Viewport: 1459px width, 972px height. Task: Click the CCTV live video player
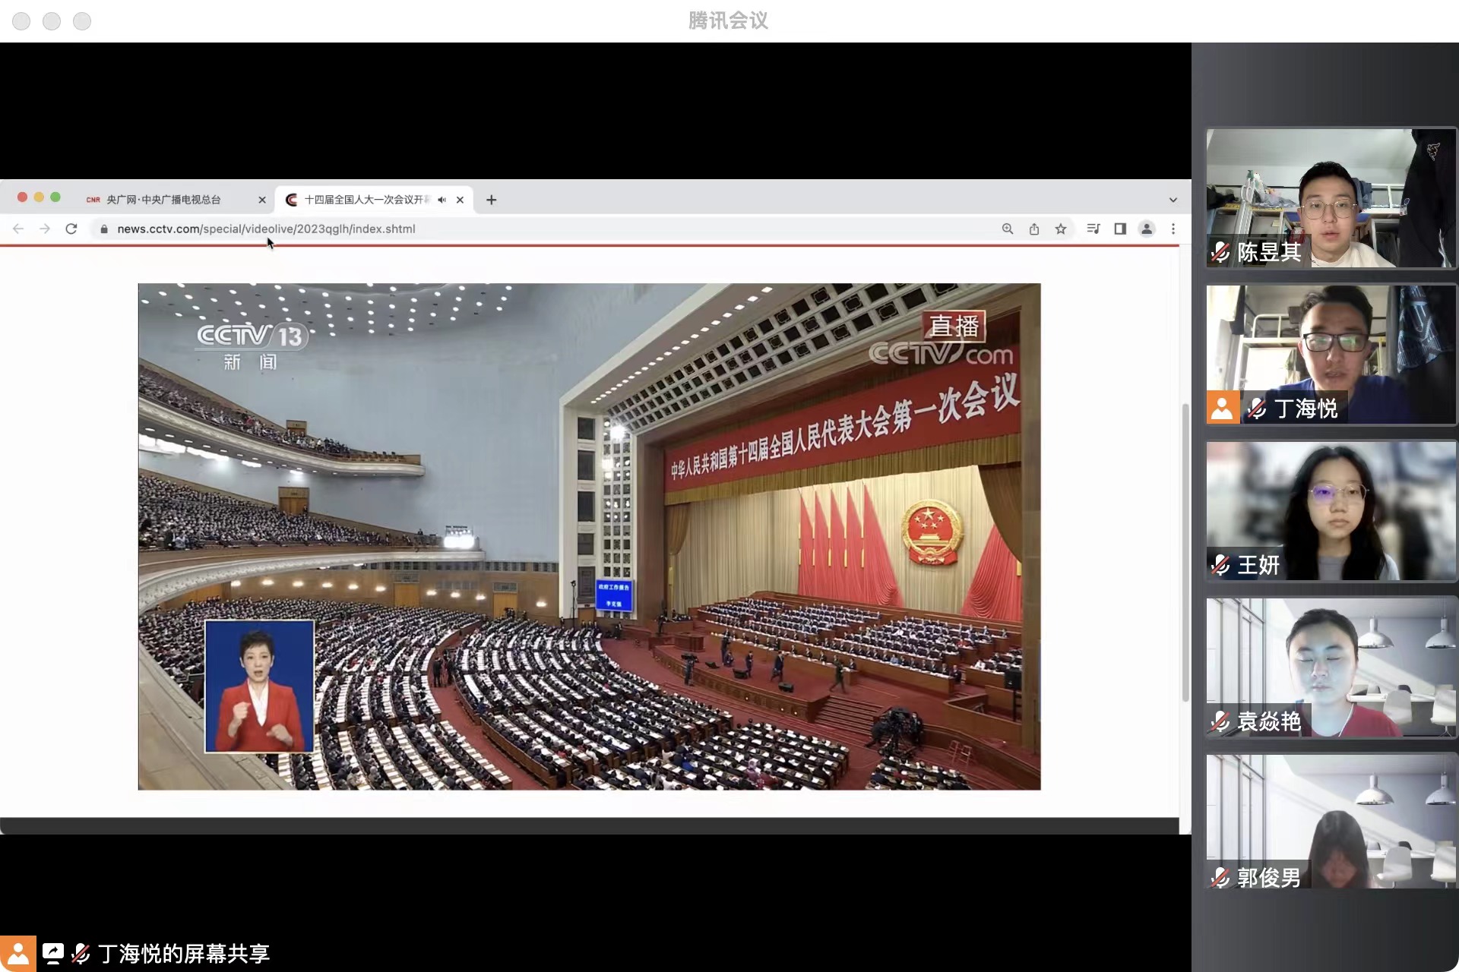pos(589,537)
